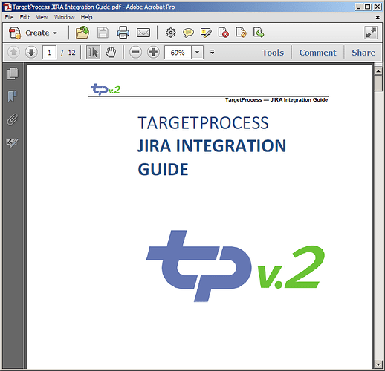This screenshot has width=385, height=371.
Task: Select the Highlight text tool icon
Action: (x=206, y=33)
